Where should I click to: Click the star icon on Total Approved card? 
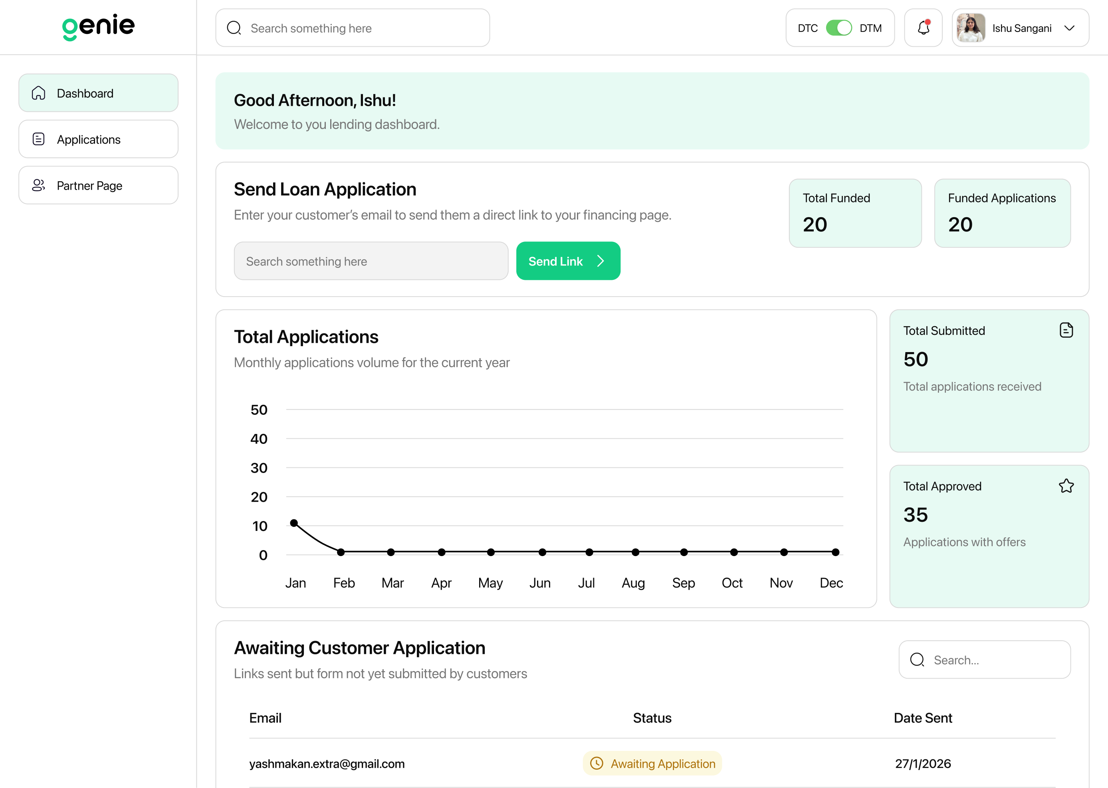(x=1066, y=486)
